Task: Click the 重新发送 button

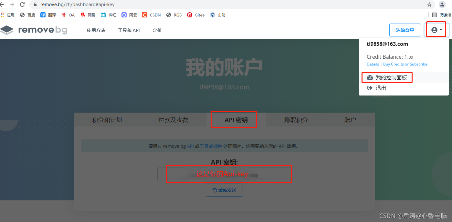Action: (224, 190)
